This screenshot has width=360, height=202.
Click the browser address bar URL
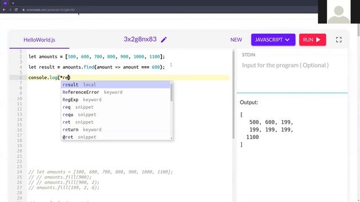(x=50, y=10)
